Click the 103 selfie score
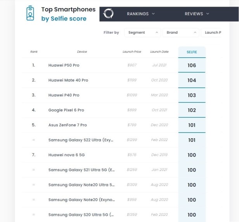239x222 pixels. tap(192, 95)
